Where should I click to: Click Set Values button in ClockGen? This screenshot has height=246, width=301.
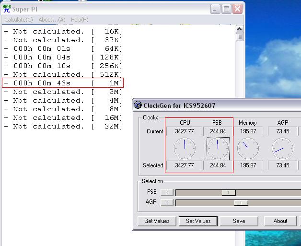click(198, 221)
